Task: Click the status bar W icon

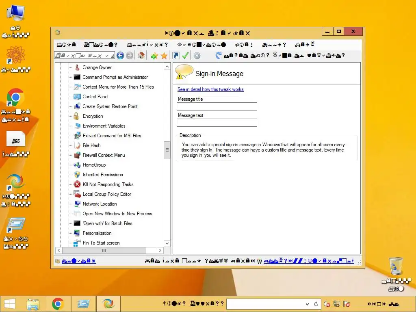Action: click(x=260, y=261)
